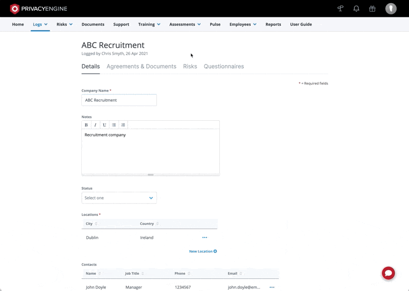Open the chat support bubble
The image size is (409, 291).
(389, 273)
